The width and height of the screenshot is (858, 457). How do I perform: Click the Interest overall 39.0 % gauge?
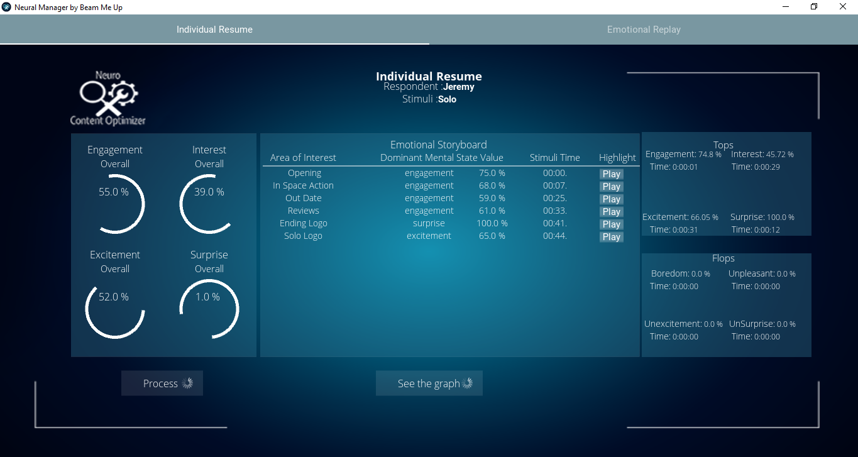pyautogui.click(x=209, y=204)
